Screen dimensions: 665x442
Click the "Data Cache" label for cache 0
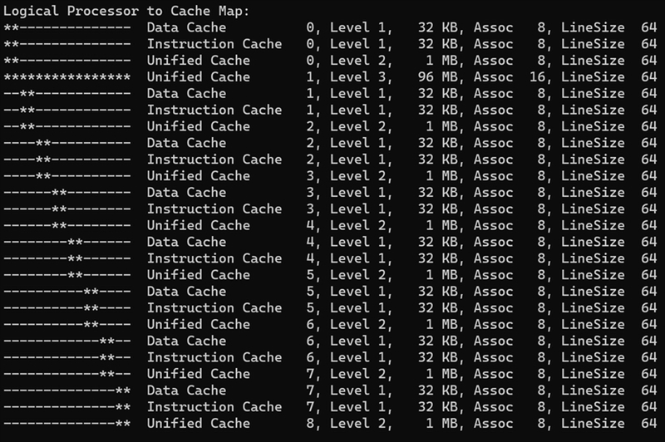coord(186,27)
